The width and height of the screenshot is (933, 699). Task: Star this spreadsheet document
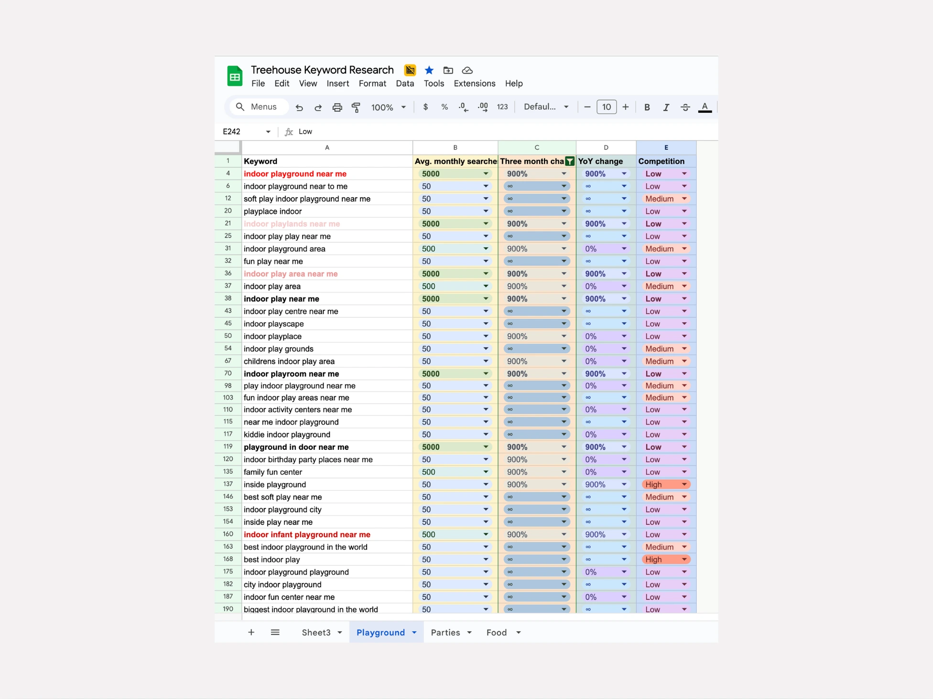pyautogui.click(x=429, y=70)
